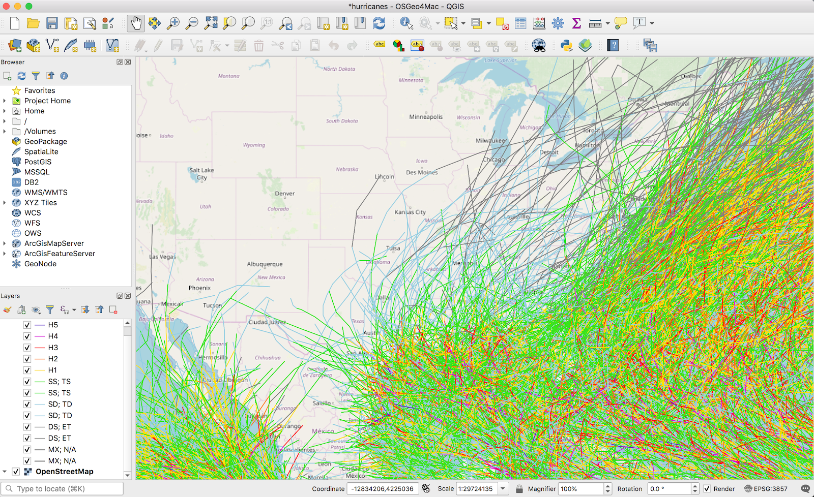Activate the Zoom In tool

pyautogui.click(x=173, y=23)
